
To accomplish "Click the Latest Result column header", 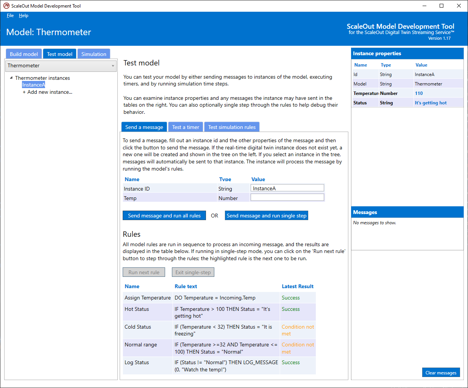I will click(x=298, y=286).
